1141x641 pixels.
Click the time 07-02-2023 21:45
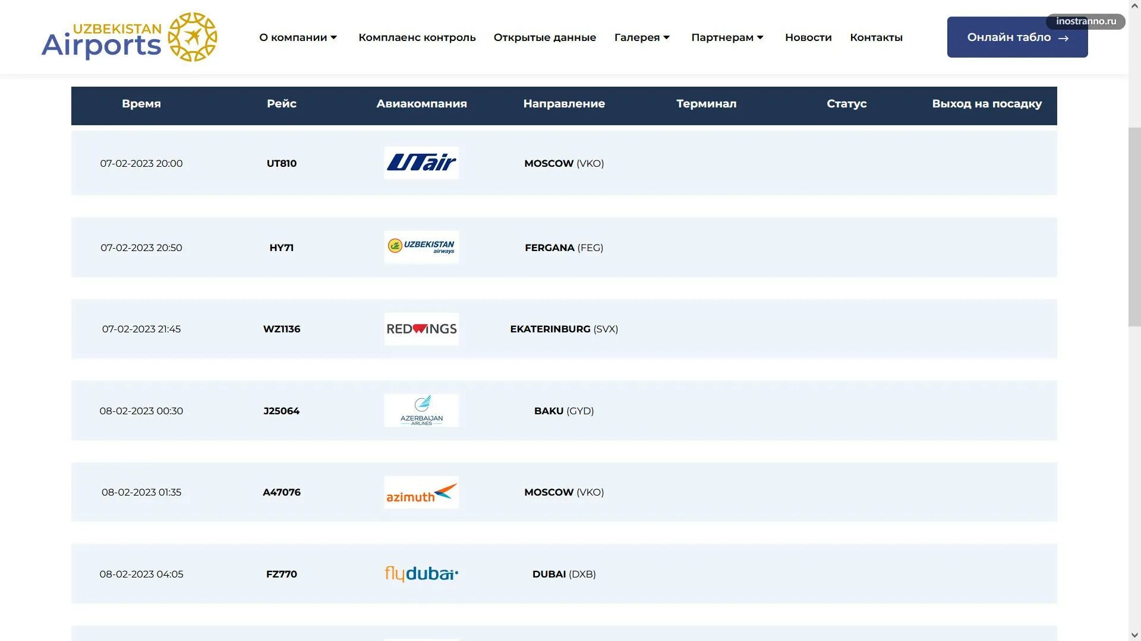141,329
